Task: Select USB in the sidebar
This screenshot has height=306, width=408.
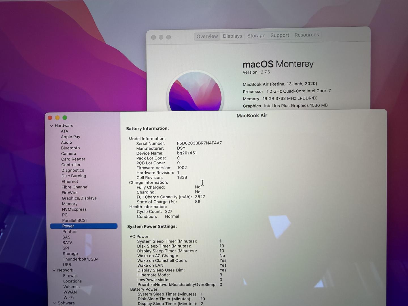Action: (x=67, y=265)
